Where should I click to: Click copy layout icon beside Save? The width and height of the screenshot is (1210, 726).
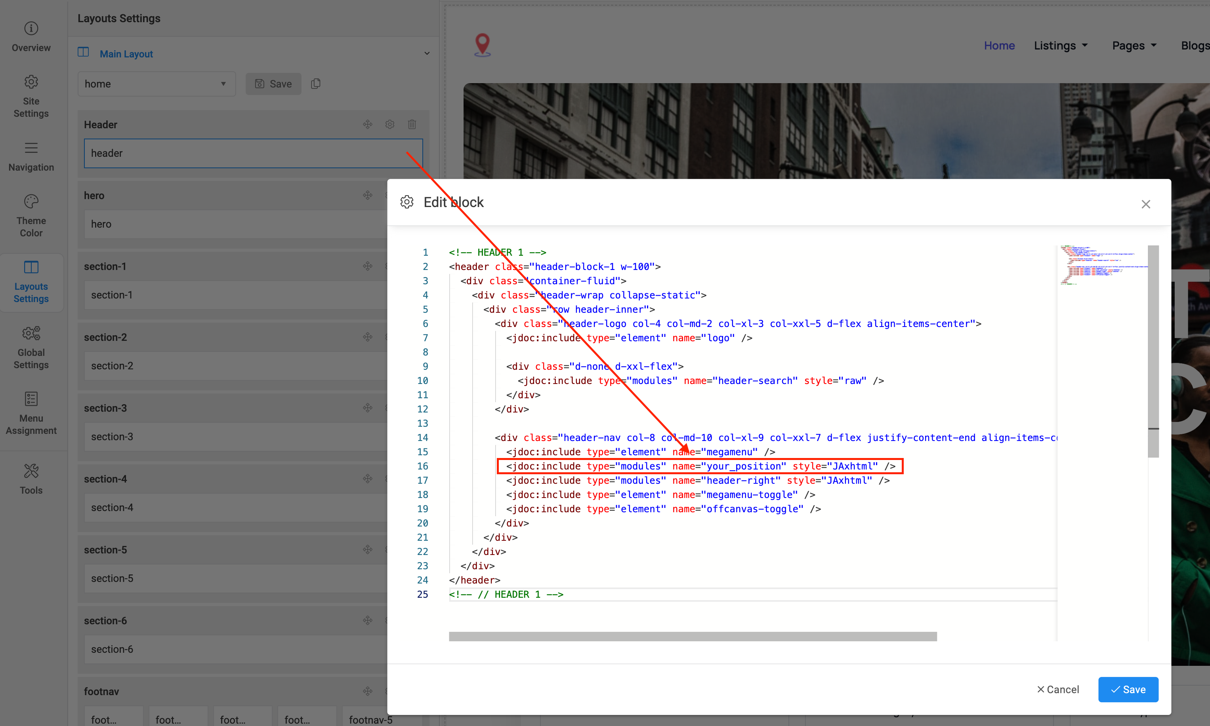pos(316,84)
